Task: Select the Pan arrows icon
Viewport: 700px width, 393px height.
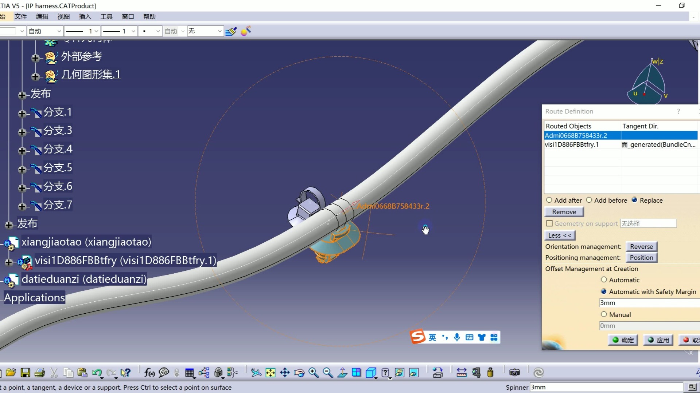Action: 285,372
